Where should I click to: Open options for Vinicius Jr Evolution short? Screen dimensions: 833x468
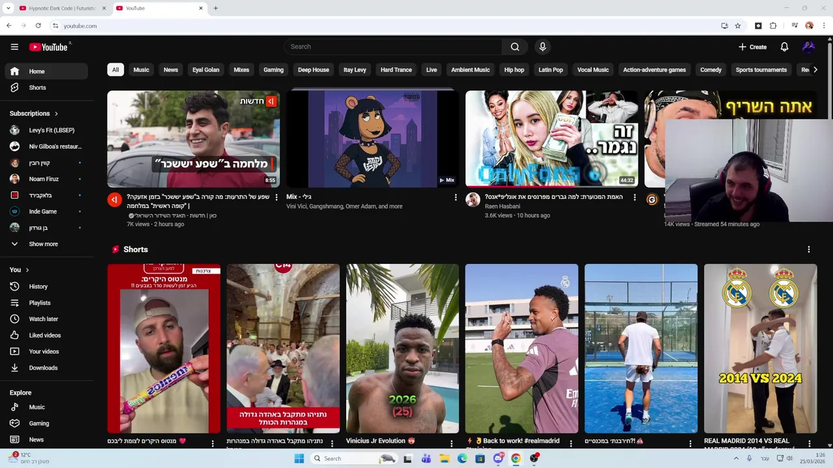451,443
